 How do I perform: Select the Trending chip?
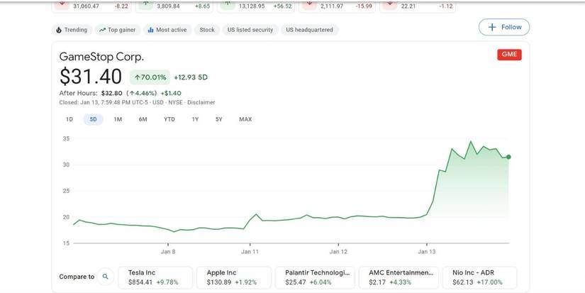72,30
